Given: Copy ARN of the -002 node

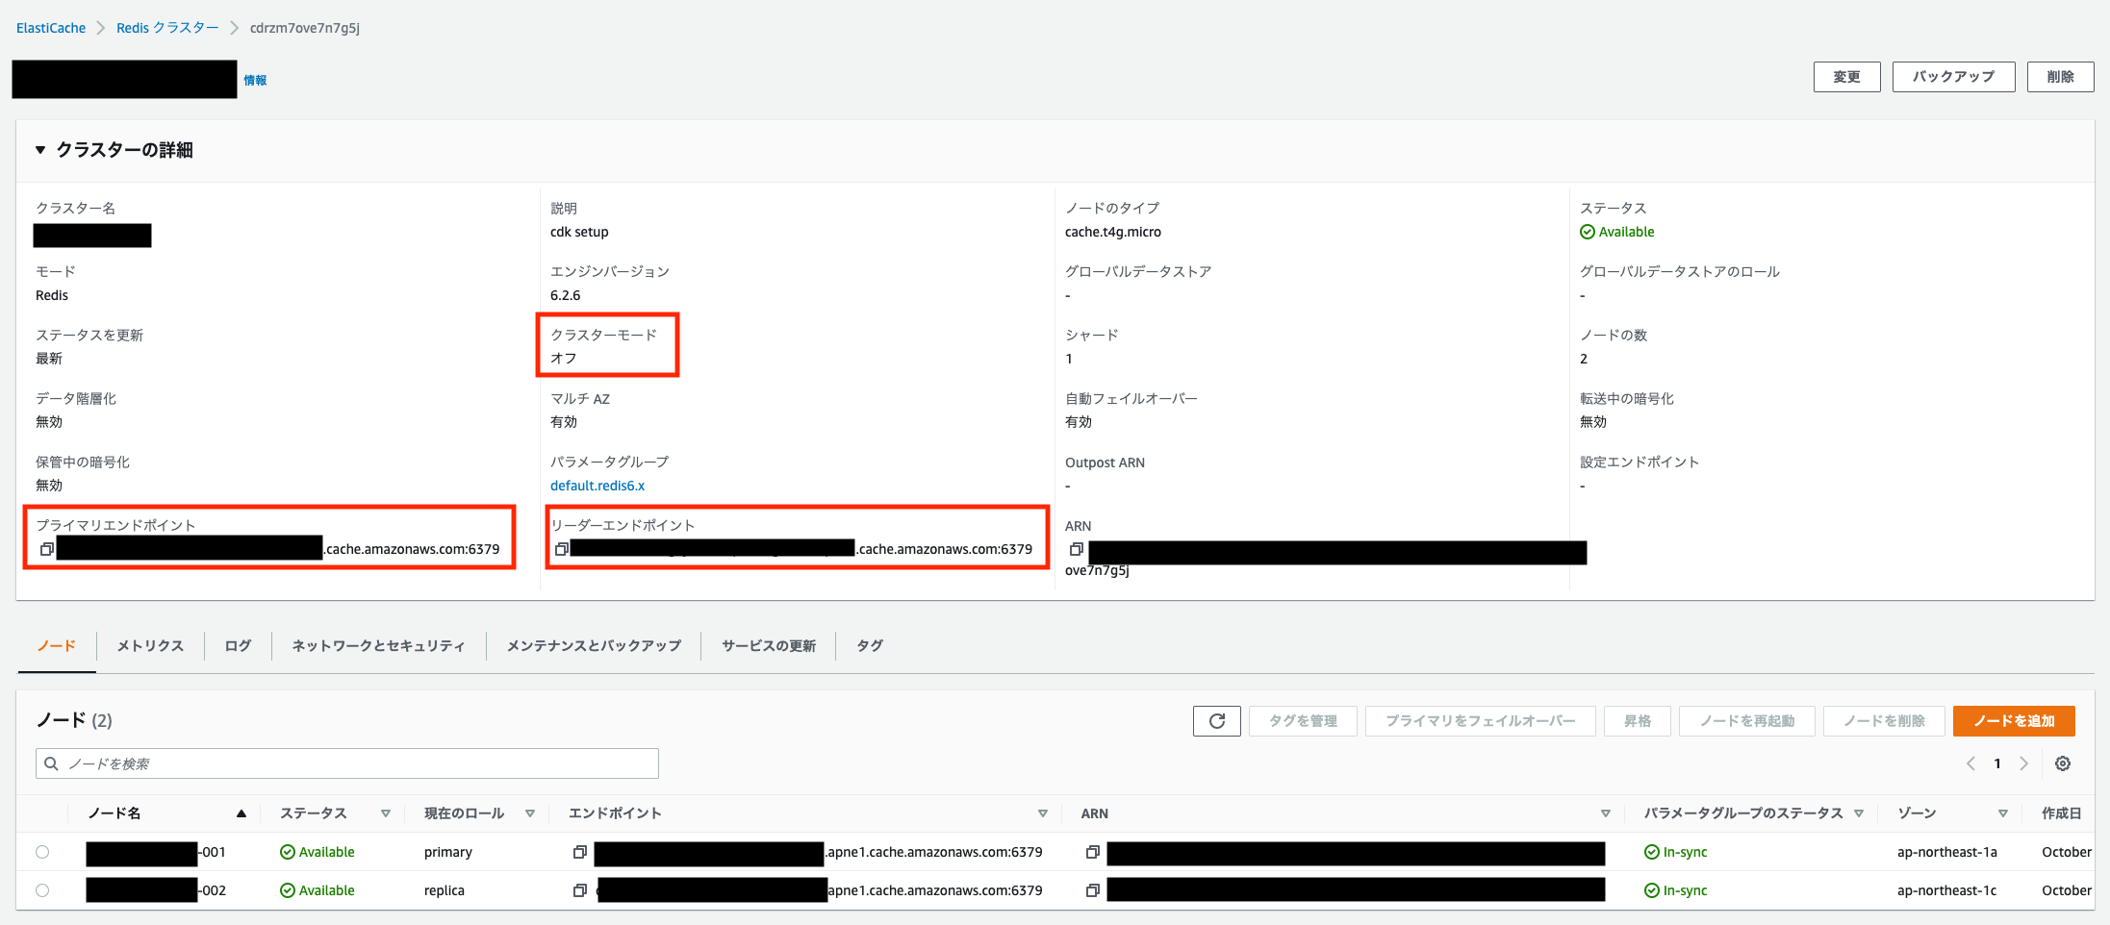Looking at the screenshot, I should point(1093,890).
